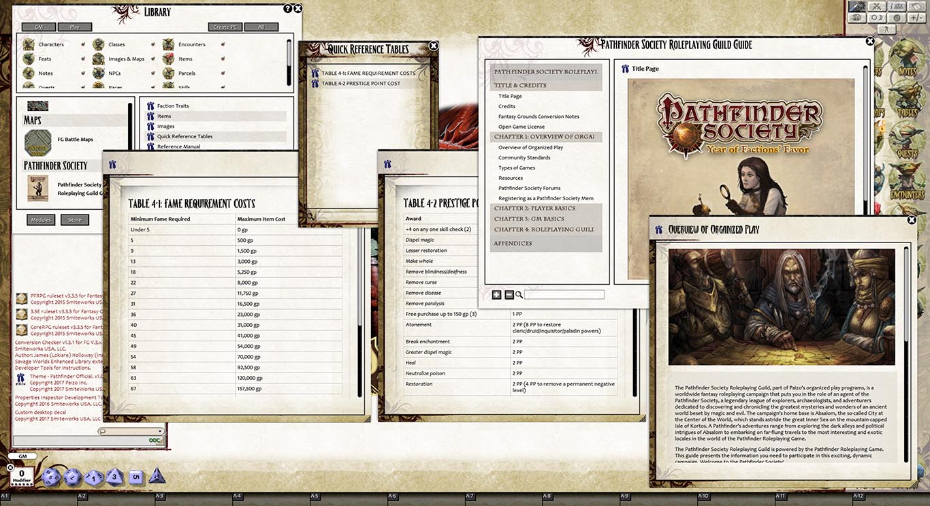Screen dimensions: 930x506
Task: Select the crossed-swords combat options icon
Action: point(877,7)
